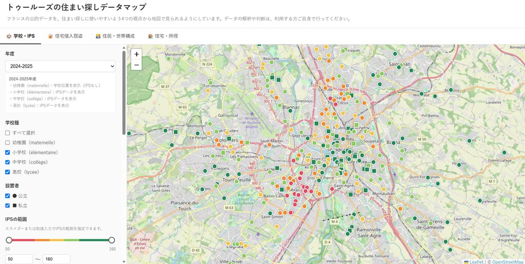Click the yellow marker below Saint-Simon label

point(277,226)
